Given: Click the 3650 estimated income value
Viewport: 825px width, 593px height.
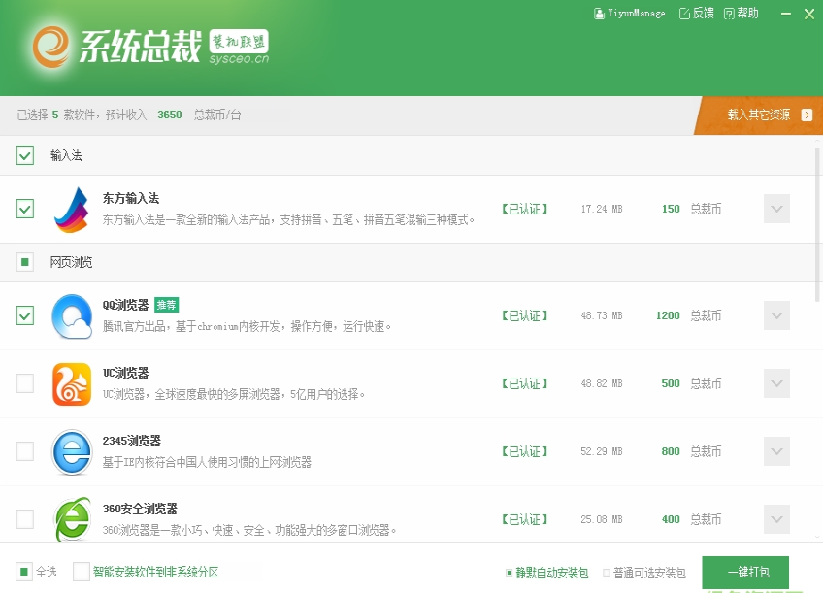Looking at the screenshot, I should pyautogui.click(x=170, y=115).
